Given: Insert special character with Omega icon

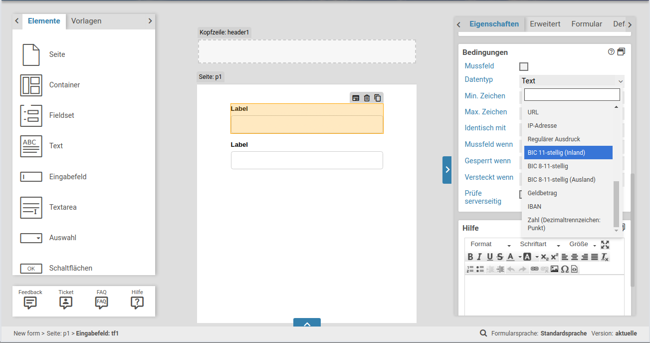Looking at the screenshot, I should pos(565,269).
